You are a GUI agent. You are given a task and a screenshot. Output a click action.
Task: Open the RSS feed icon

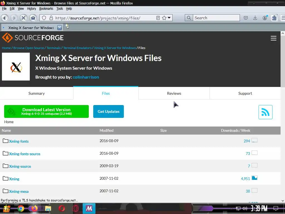[265, 112]
